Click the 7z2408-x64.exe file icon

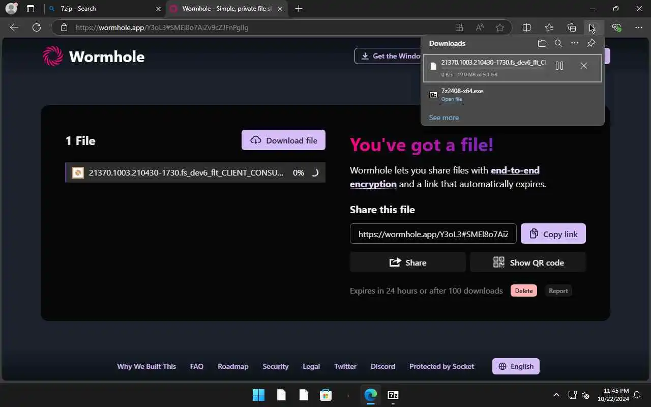(433, 95)
